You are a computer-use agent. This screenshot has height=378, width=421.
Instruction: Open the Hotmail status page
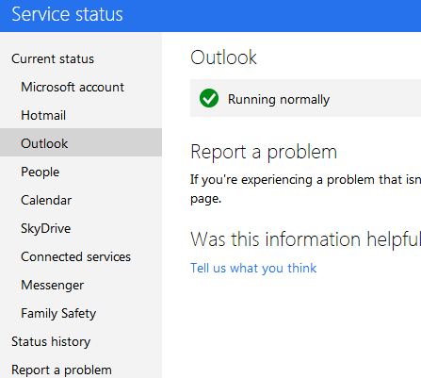(43, 115)
